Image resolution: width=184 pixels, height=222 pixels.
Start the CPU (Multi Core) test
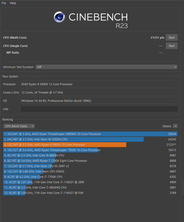pyautogui.click(x=171, y=37)
